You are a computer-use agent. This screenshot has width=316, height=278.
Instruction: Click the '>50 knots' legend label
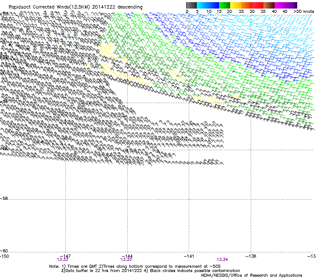(x=304, y=12)
